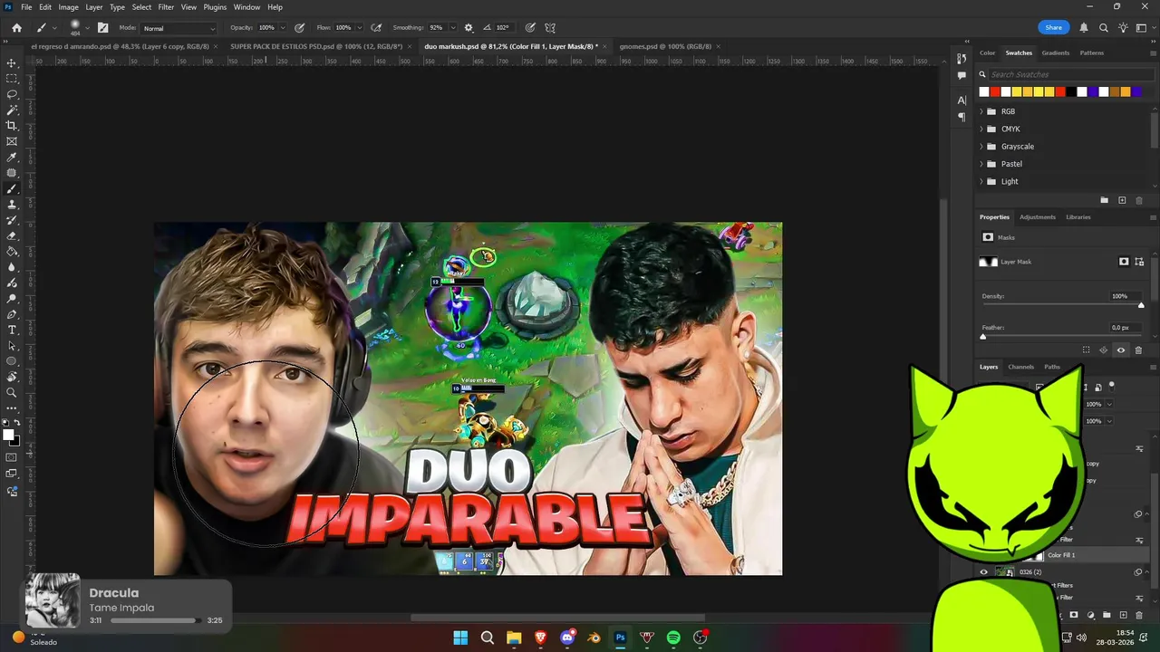Pick the black swatch
1160x652 pixels.
pyautogui.click(x=1071, y=91)
